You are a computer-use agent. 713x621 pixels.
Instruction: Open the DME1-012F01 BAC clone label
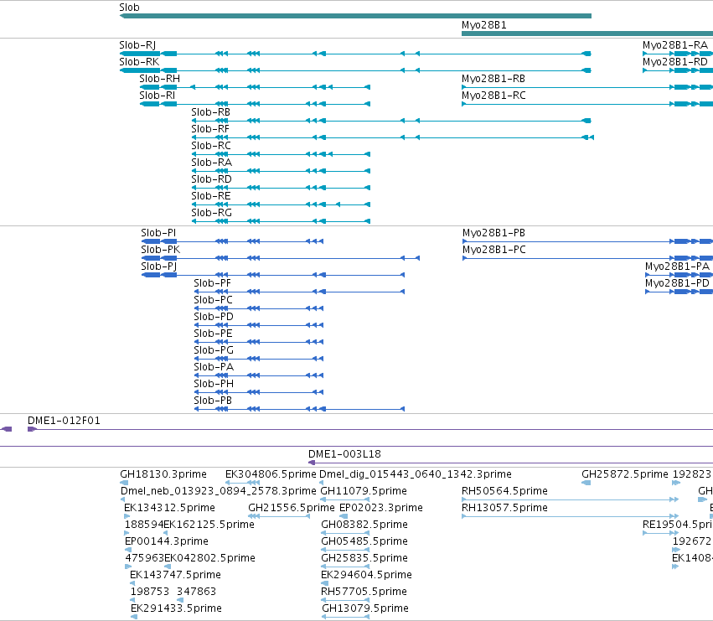tap(64, 421)
